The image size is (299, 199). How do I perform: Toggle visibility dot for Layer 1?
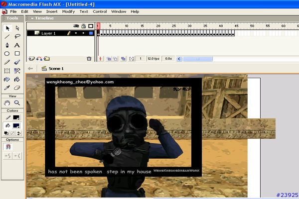tap(76, 33)
